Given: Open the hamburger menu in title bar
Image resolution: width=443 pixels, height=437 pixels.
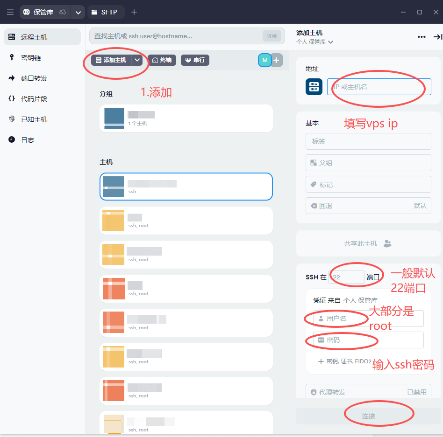Looking at the screenshot, I should pos(10,12).
